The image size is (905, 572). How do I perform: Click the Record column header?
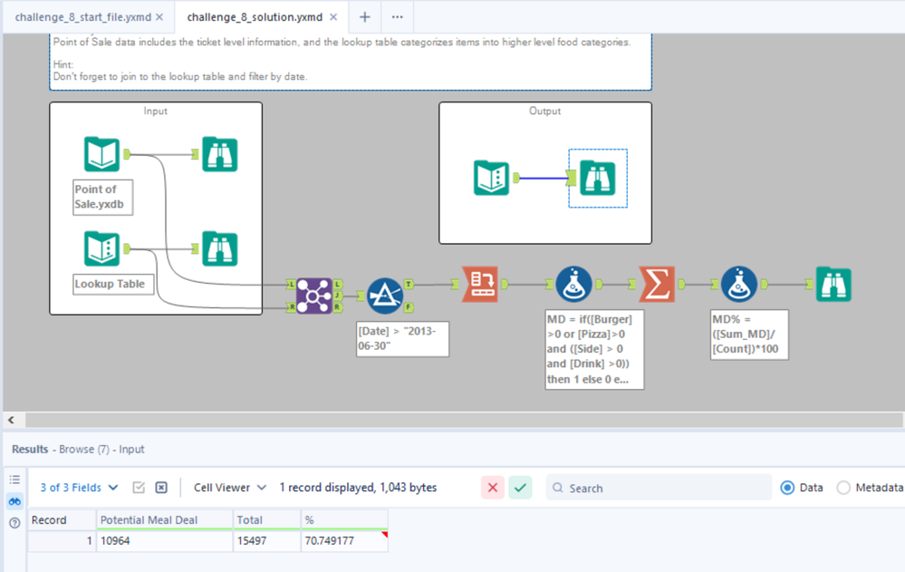click(x=62, y=520)
